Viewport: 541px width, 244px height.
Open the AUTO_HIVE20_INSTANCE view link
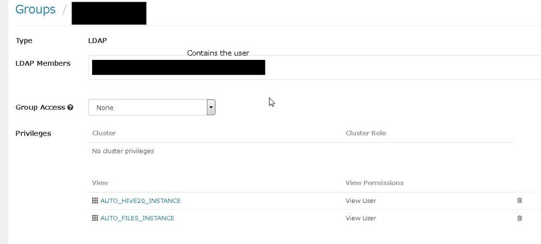(x=140, y=201)
